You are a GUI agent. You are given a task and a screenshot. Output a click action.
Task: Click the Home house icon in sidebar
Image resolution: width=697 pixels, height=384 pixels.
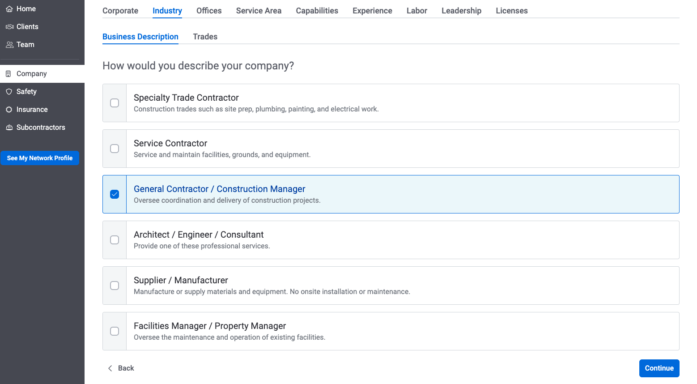click(x=9, y=9)
